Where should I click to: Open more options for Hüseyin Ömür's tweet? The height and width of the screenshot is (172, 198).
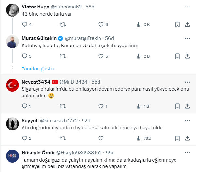pos(187,152)
